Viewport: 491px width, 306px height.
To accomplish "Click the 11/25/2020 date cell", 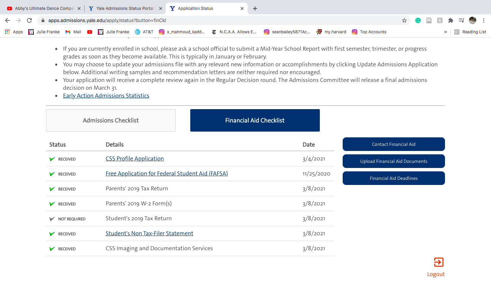I will (316, 174).
